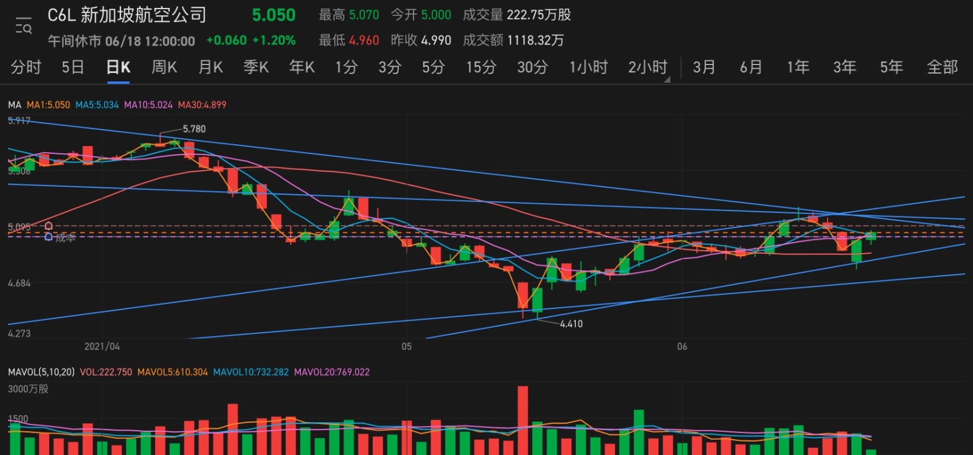Open the stock search list icon
Image resolution: width=973 pixels, height=455 pixels.
click(x=24, y=26)
